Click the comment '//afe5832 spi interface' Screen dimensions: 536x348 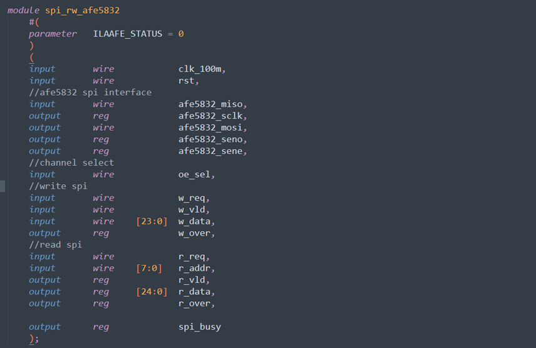click(90, 92)
